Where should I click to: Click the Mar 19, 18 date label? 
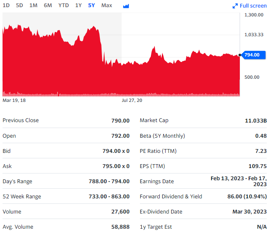[14, 100]
